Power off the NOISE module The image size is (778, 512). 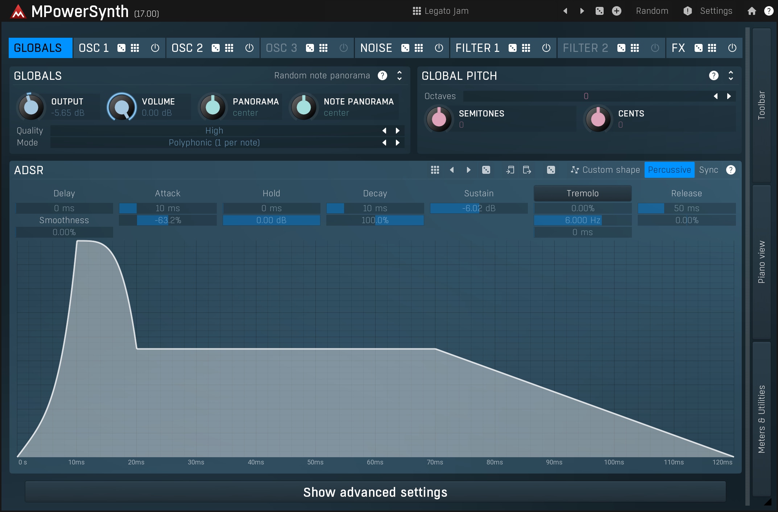tap(439, 48)
